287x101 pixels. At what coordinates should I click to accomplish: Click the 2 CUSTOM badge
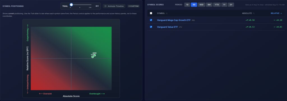[x=133, y=6]
